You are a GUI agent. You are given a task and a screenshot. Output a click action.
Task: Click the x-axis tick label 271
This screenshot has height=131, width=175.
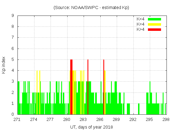click(x=17, y=119)
